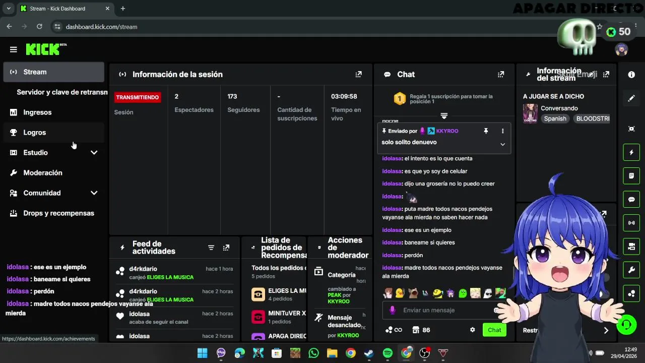The height and width of the screenshot is (363, 645).
Task: Expand the pinned message chevron
Action: coord(502,144)
